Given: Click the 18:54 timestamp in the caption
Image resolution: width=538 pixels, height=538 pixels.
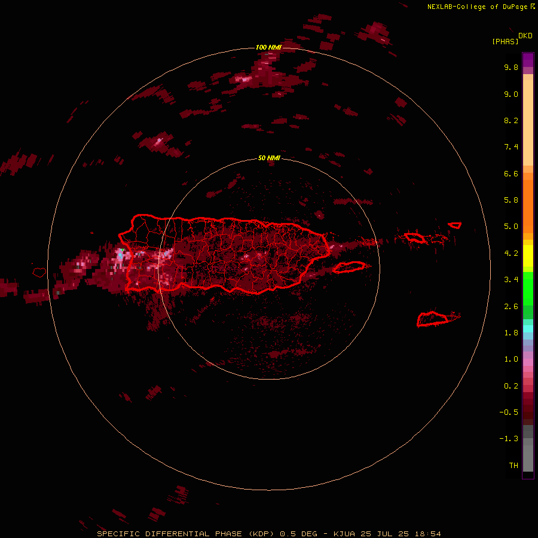Looking at the screenshot, I should click(427, 534).
